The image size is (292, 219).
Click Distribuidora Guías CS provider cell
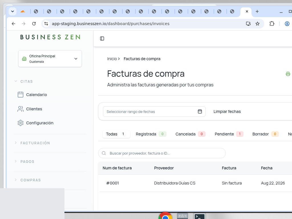click(x=175, y=183)
